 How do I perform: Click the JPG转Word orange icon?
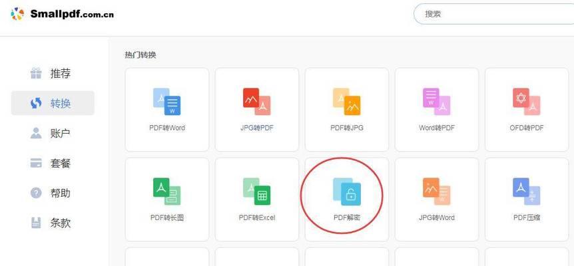coord(436,191)
